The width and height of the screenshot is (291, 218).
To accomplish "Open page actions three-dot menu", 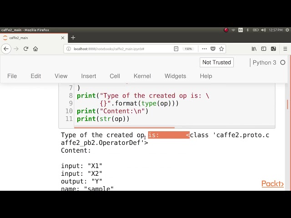I will (204, 49).
